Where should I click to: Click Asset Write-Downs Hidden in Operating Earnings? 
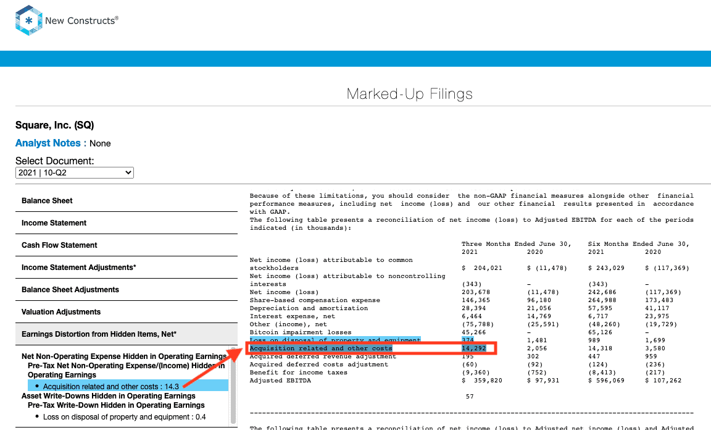(109, 396)
